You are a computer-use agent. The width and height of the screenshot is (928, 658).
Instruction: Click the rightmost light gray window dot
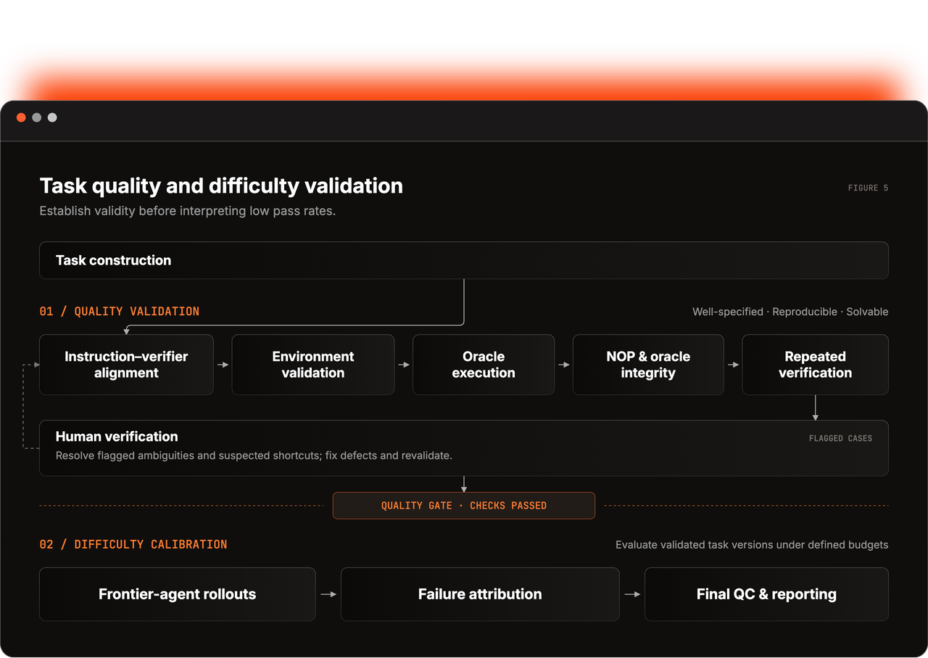pyautogui.click(x=52, y=117)
